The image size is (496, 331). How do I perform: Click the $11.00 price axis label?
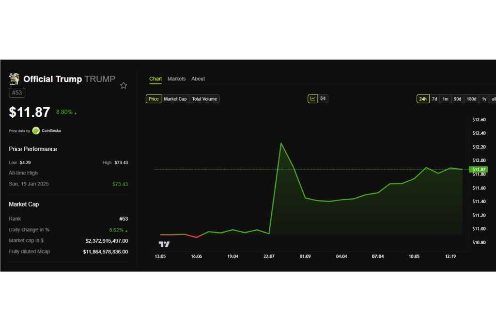[x=479, y=229]
